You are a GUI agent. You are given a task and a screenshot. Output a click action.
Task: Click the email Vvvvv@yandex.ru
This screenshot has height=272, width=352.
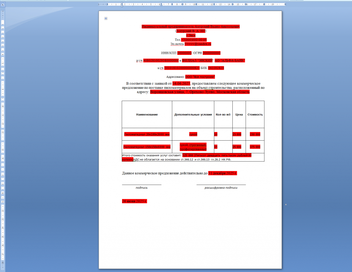pyautogui.click(x=198, y=44)
